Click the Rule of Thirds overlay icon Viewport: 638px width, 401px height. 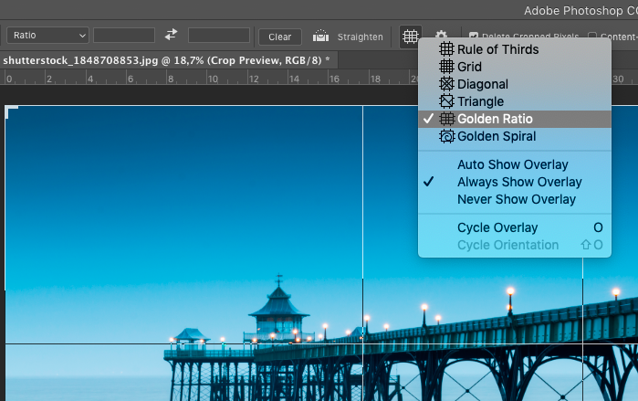click(x=446, y=49)
